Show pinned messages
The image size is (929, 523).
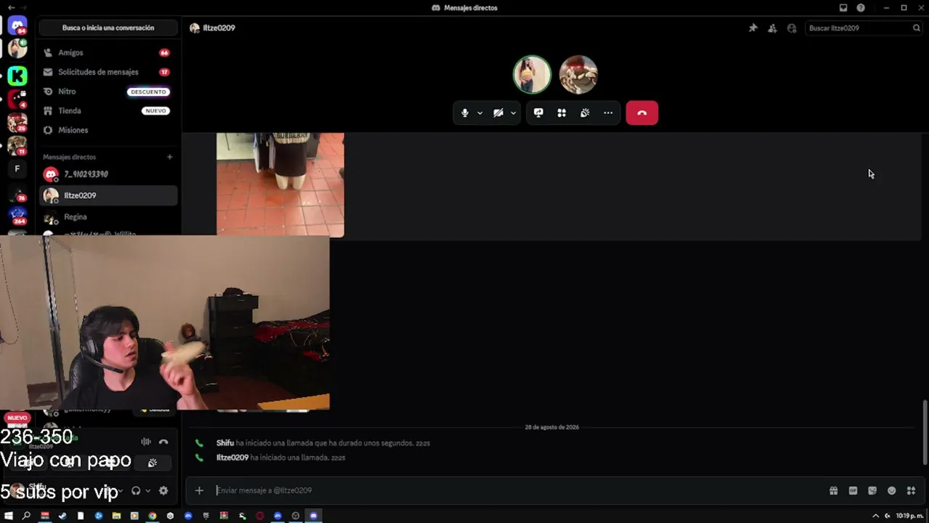tap(753, 28)
